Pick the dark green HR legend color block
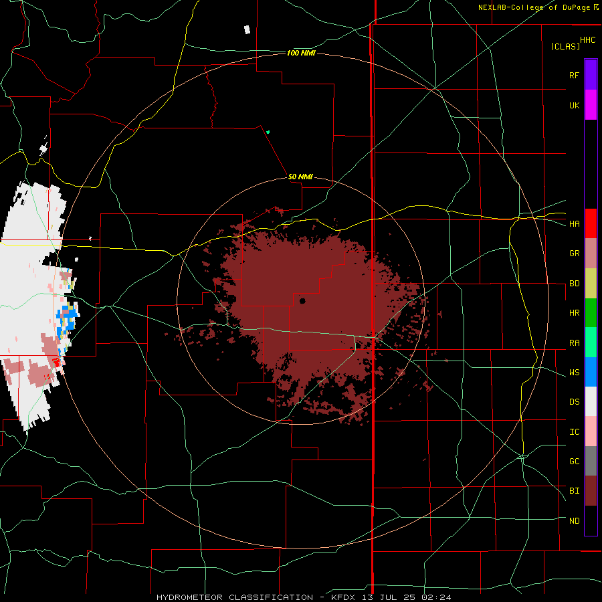Viewport: 602px width, 602px height. point(591,313)
